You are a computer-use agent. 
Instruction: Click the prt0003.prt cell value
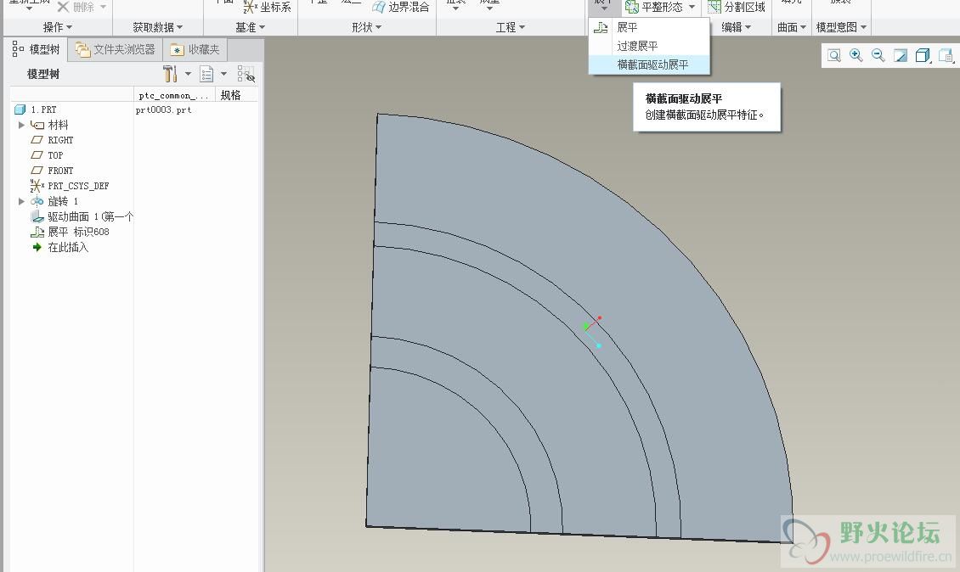tap(163, 110)
